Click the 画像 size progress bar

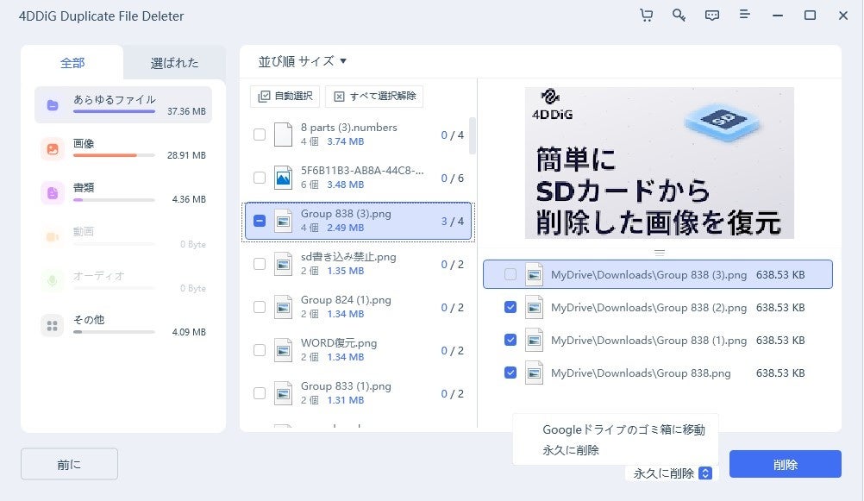114,155
